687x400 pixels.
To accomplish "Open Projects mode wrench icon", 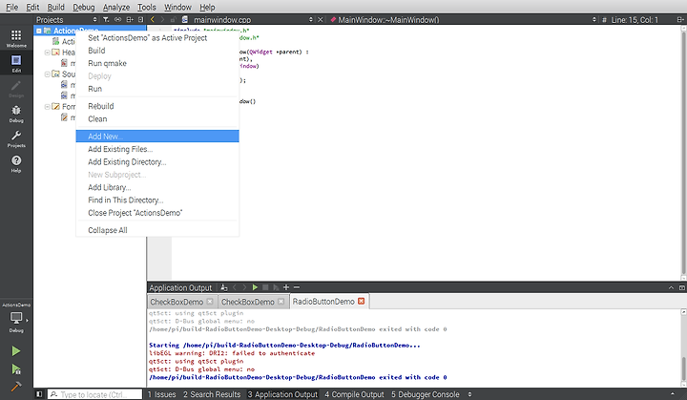I will [x=16, y=138].
